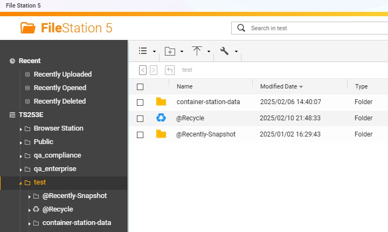Open the list view mode icon

point(143,51)
